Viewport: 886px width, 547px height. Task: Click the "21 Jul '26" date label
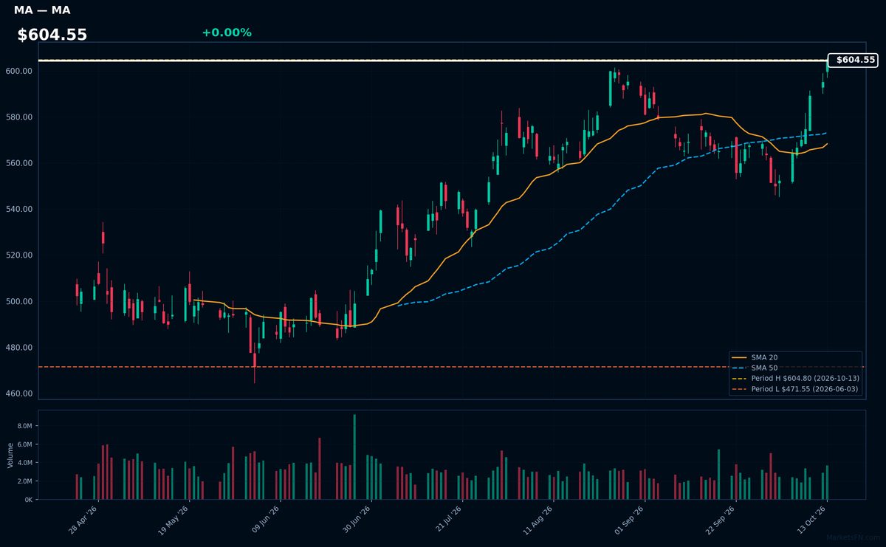click(450, 520)
